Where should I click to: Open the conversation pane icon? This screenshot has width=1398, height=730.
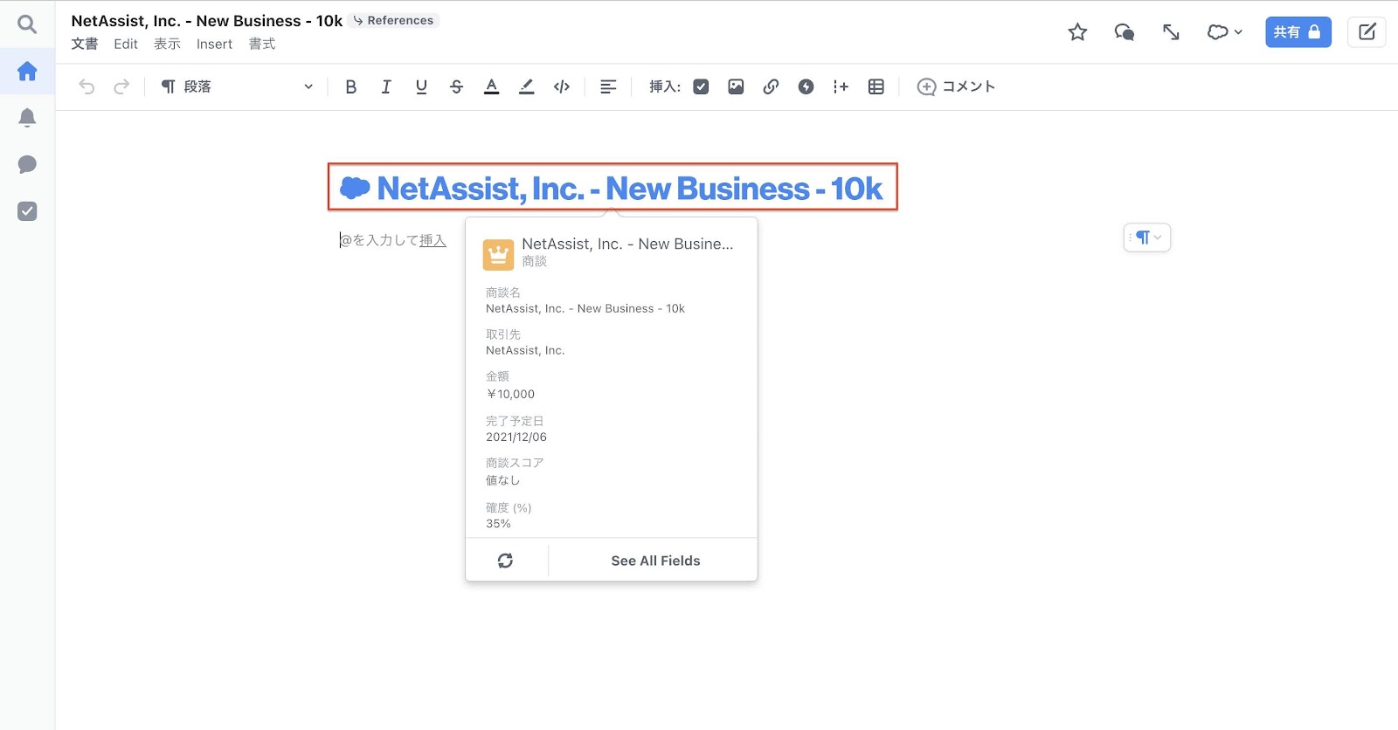pos(1125,32)
